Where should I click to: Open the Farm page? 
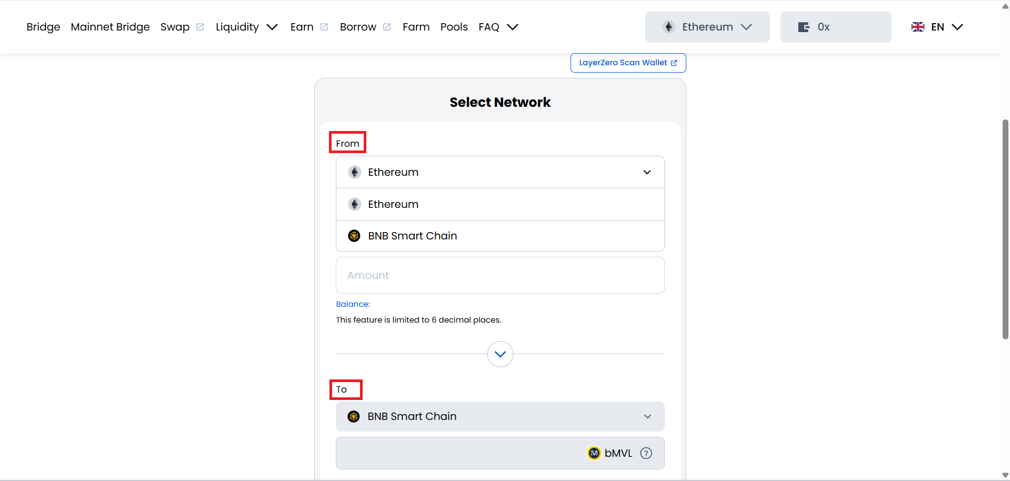click(x=416, y=27)
